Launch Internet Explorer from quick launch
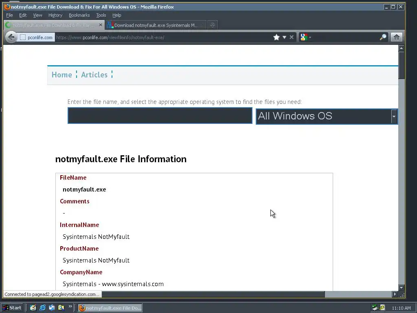417x313 pixels. tap(42, 308)
